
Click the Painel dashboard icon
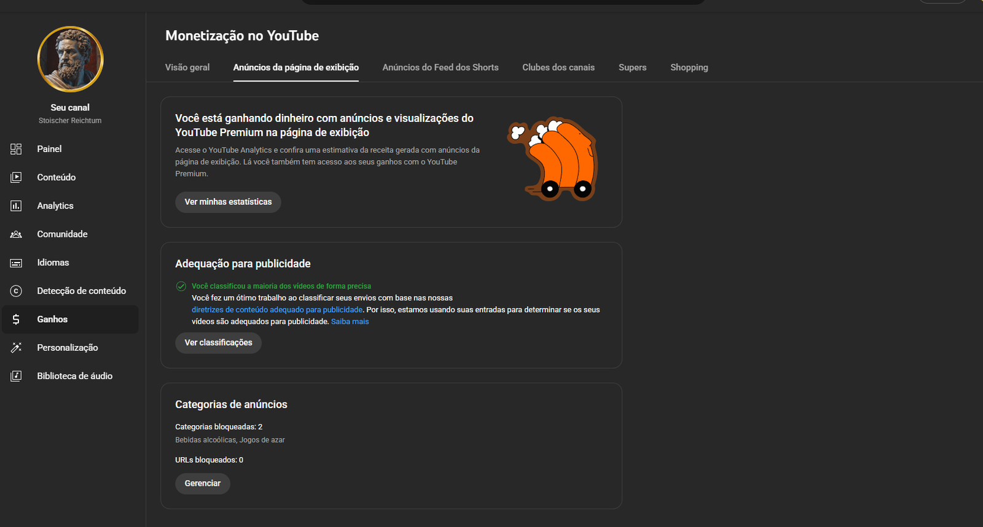(16, 149)
